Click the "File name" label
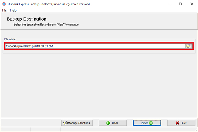This screenshot has width=198, height=132. (10, 39)
